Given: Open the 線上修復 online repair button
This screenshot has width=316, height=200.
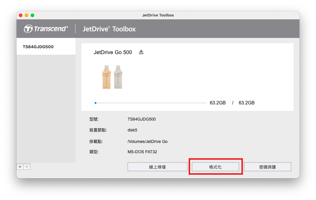Looking at the screenshot, I should 157,167.
